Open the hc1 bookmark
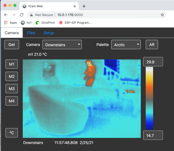 point(26,22)
